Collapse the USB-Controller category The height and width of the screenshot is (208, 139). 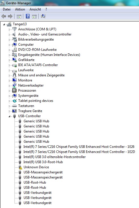pyautogui.click(x=9, y=116)
